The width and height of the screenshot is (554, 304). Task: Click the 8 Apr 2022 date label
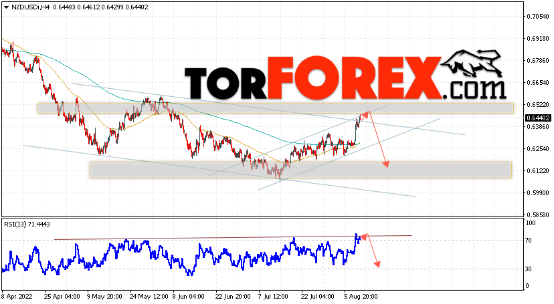tap(17, 296)
